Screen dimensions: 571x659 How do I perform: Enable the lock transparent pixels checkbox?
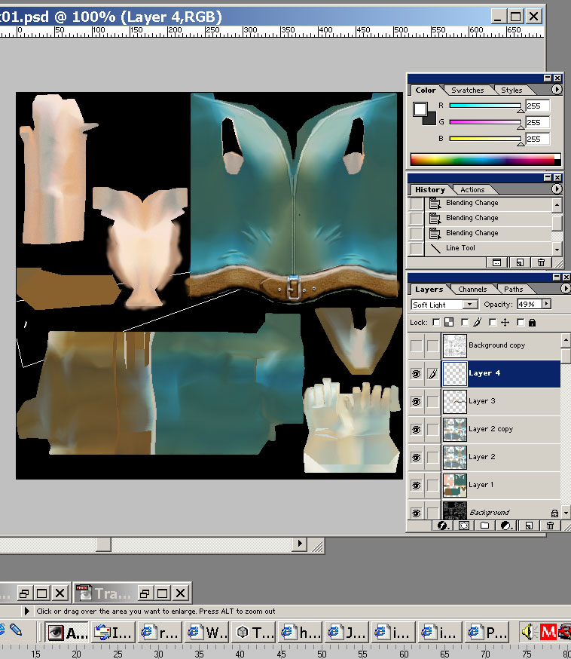[436, 323]
